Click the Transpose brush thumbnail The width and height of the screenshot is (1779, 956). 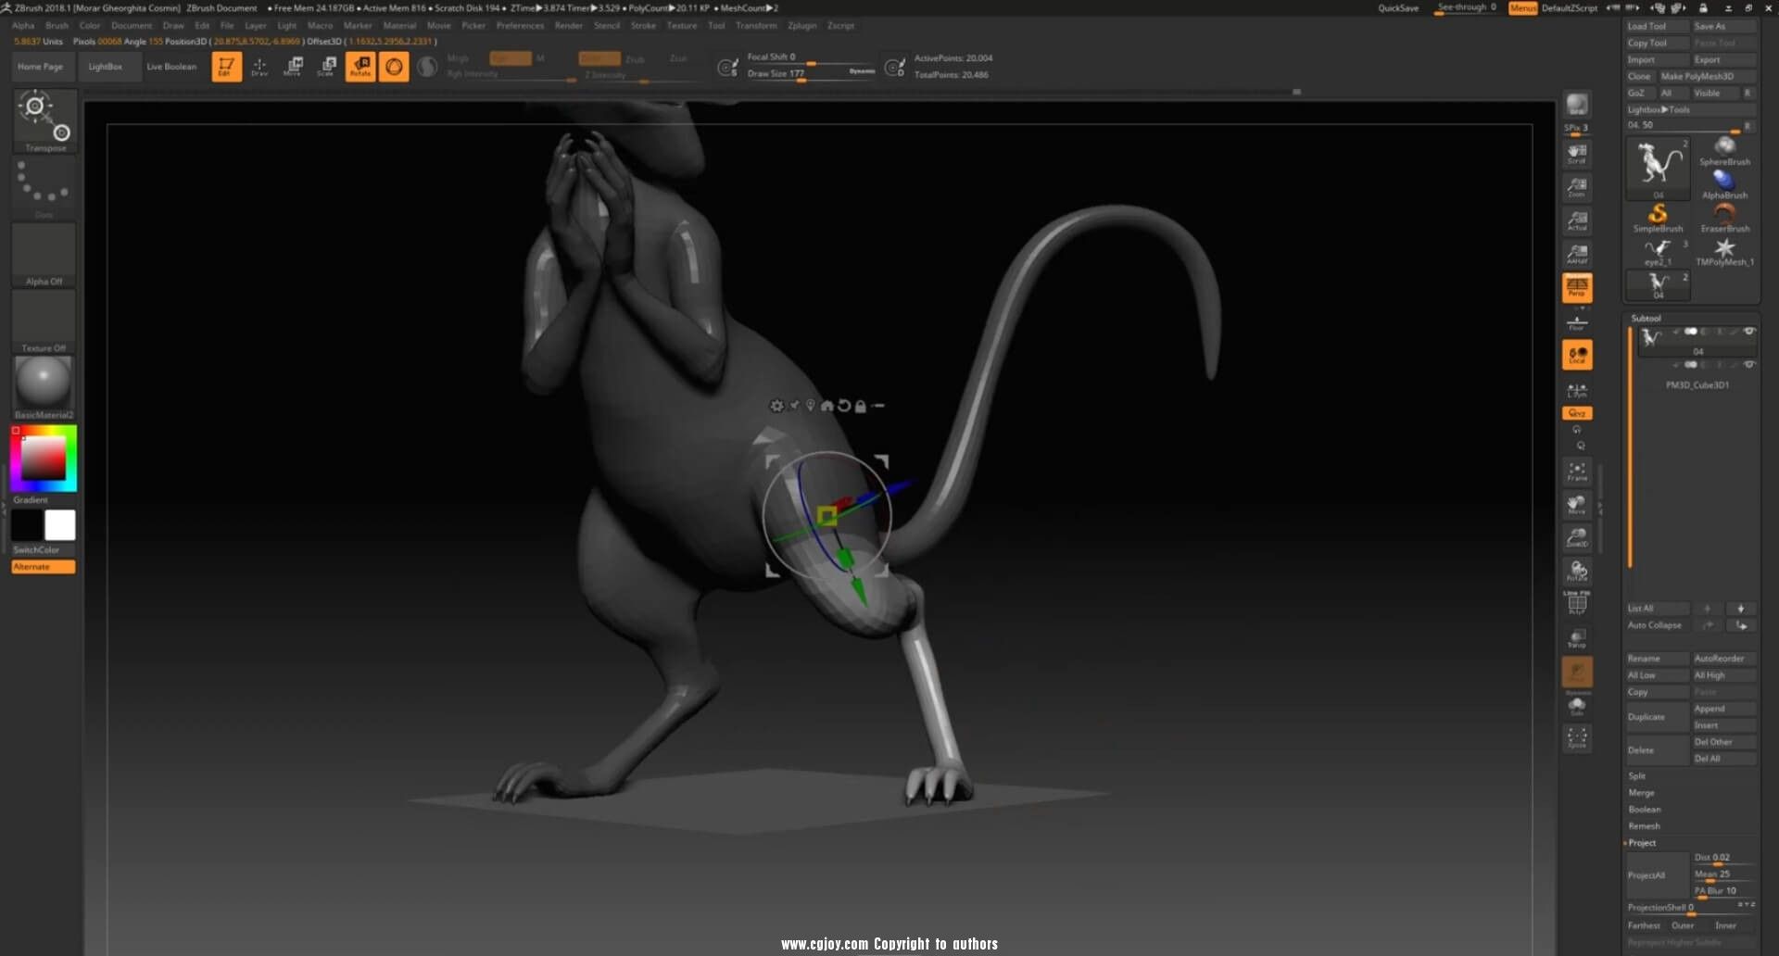click(44, 120)
